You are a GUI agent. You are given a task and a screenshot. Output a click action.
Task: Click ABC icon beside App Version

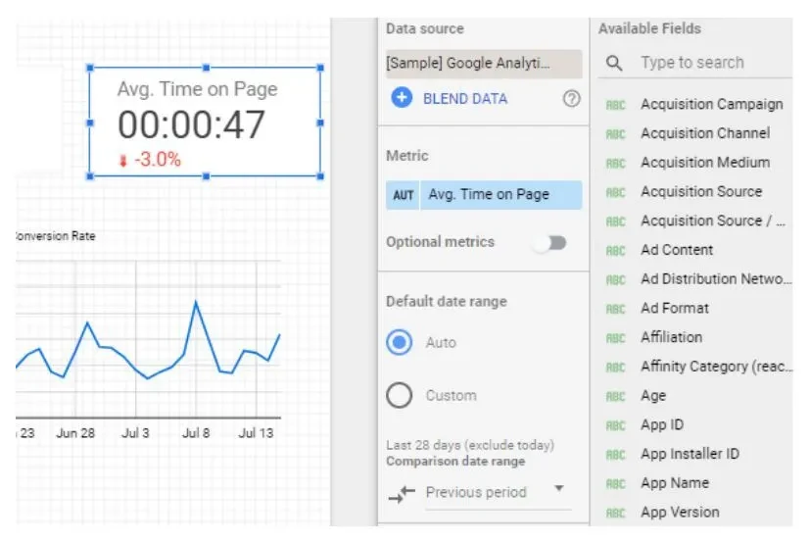pyautogui.click(x=615, y=513)
